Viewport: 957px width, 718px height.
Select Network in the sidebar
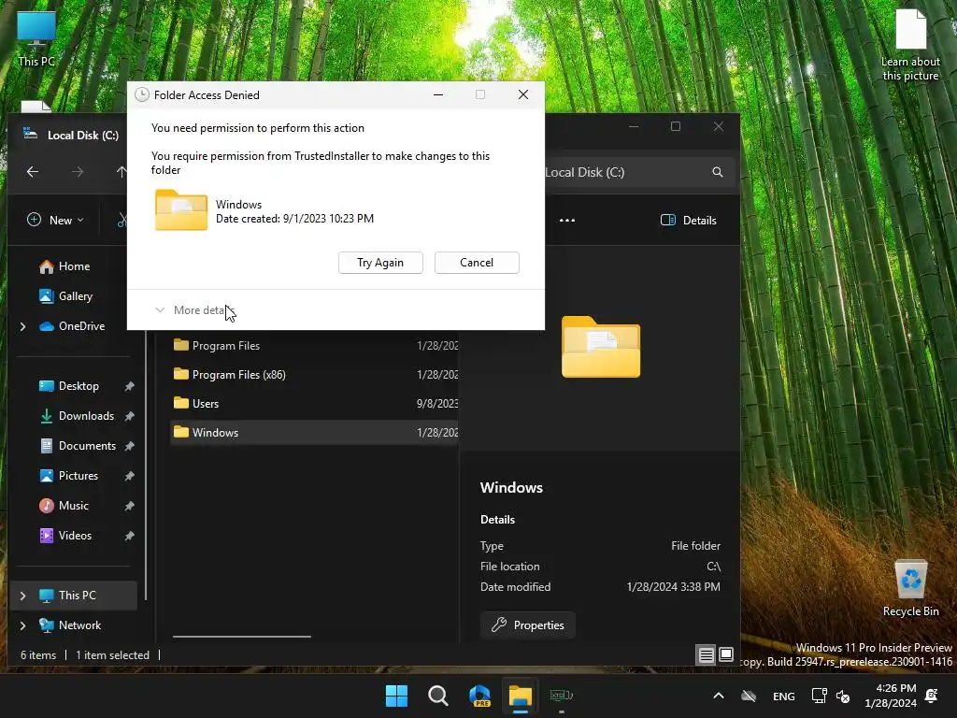pyautogui.click(x=70, y=625)
